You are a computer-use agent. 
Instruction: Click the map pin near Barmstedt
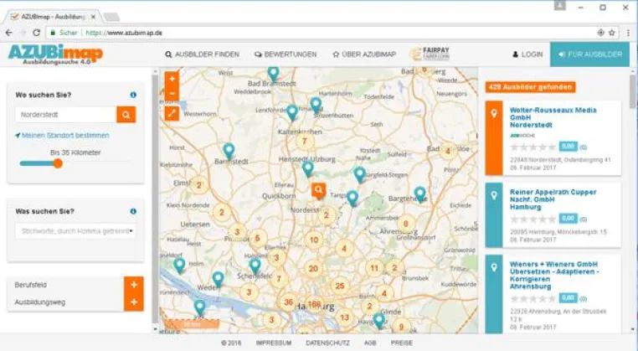point(229,151)
